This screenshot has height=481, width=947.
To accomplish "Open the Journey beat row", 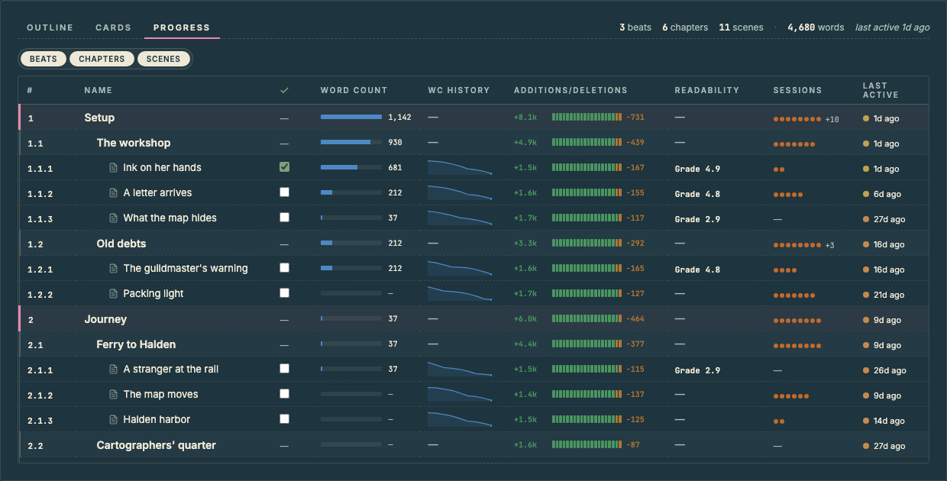I will click(x=473, y=319).
